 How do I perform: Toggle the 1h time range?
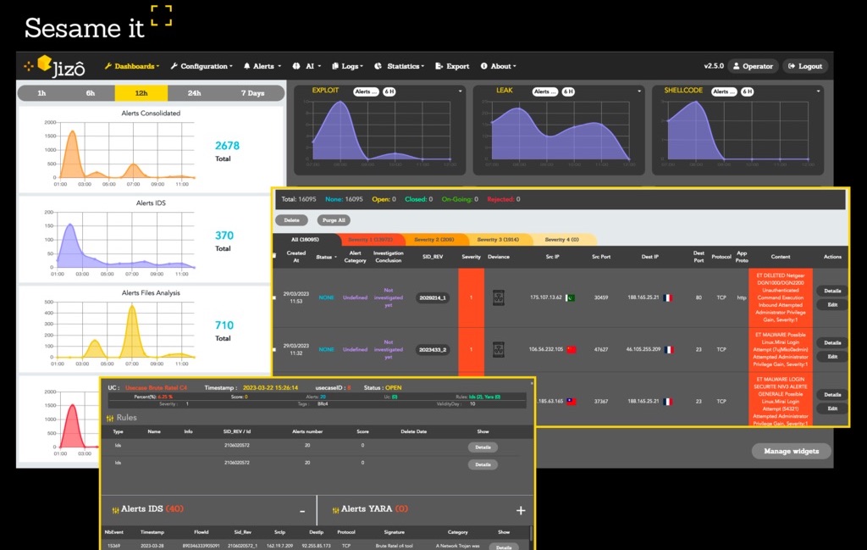(x=44, y=93)
